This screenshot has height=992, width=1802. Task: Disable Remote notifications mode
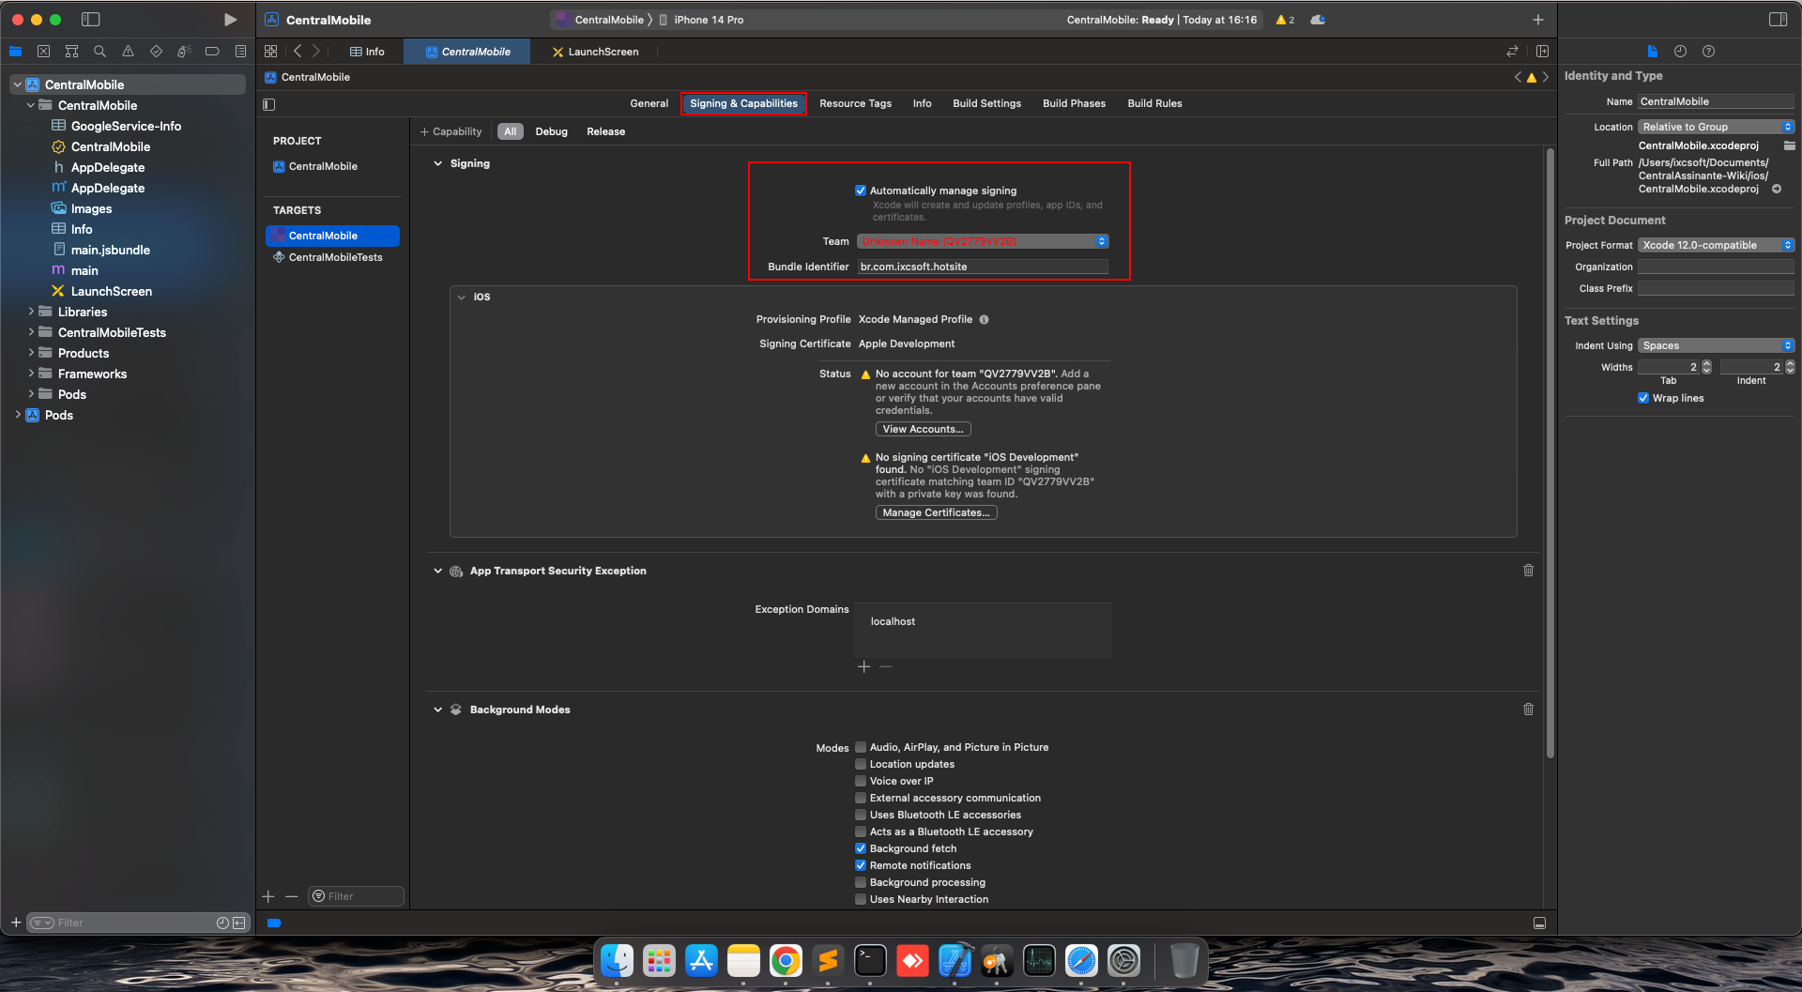click(x=861, y=865)
